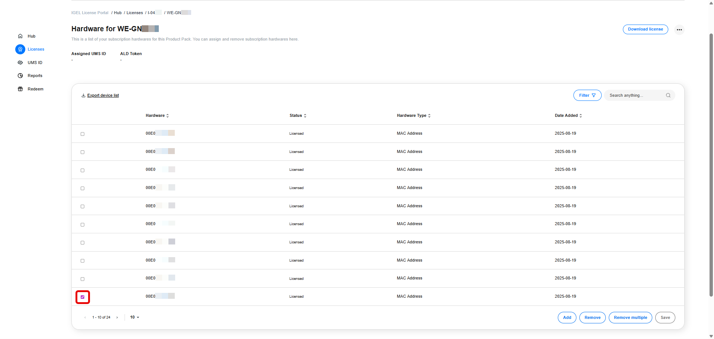Uncheck the selected last row checkbox
This screenshot has width=714, height=339.
tap(83, 297)
